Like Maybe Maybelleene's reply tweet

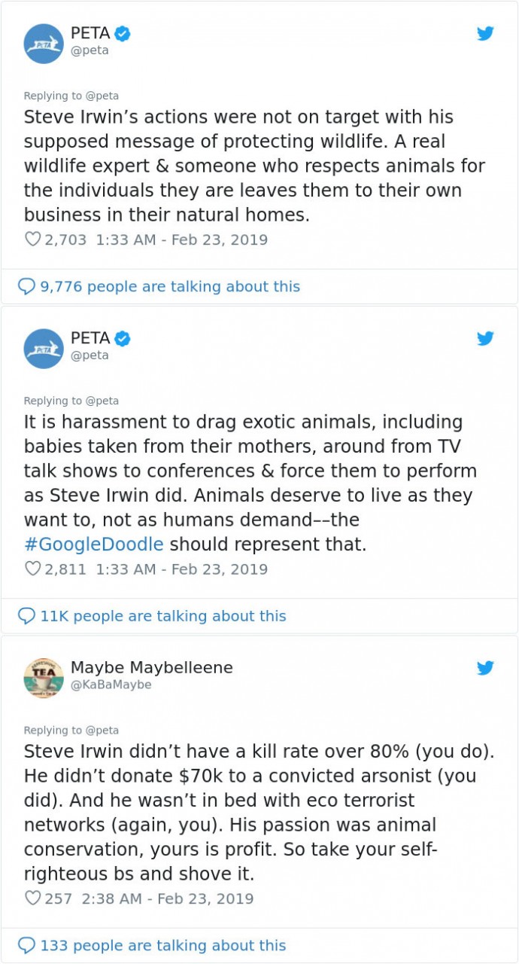coord(32,898)
